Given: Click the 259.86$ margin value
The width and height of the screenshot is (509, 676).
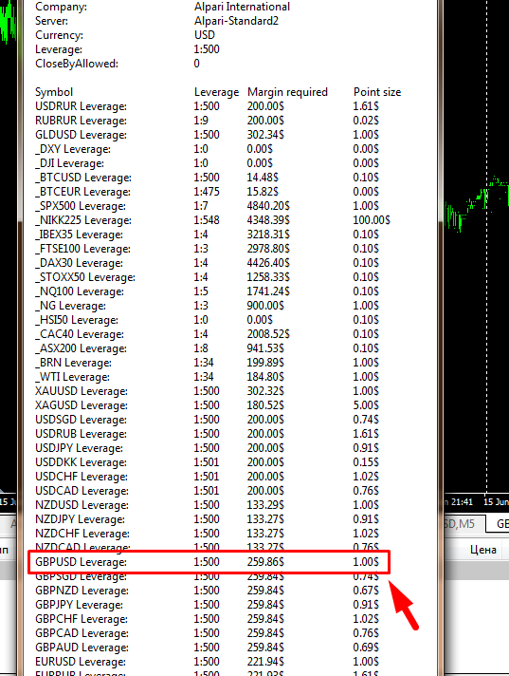Looking at the screenshot, I should point(265,562).
